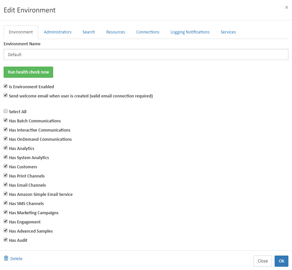Toggle Send welcome email checkbox
Screen dimensions: 292x270
tap(6, 95)
